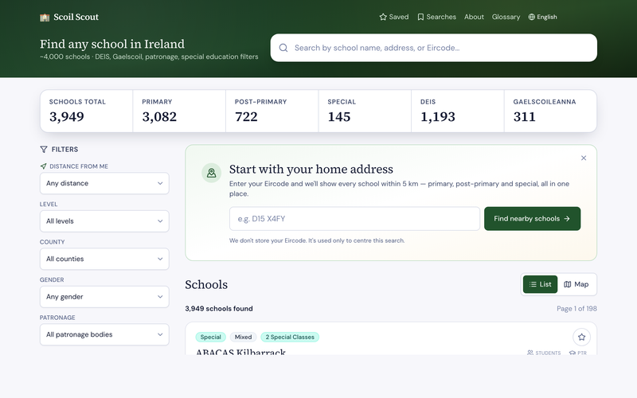The image size is (637, 398).
Task: Click the All counties chevron arrow
Action: pos(160,259)
